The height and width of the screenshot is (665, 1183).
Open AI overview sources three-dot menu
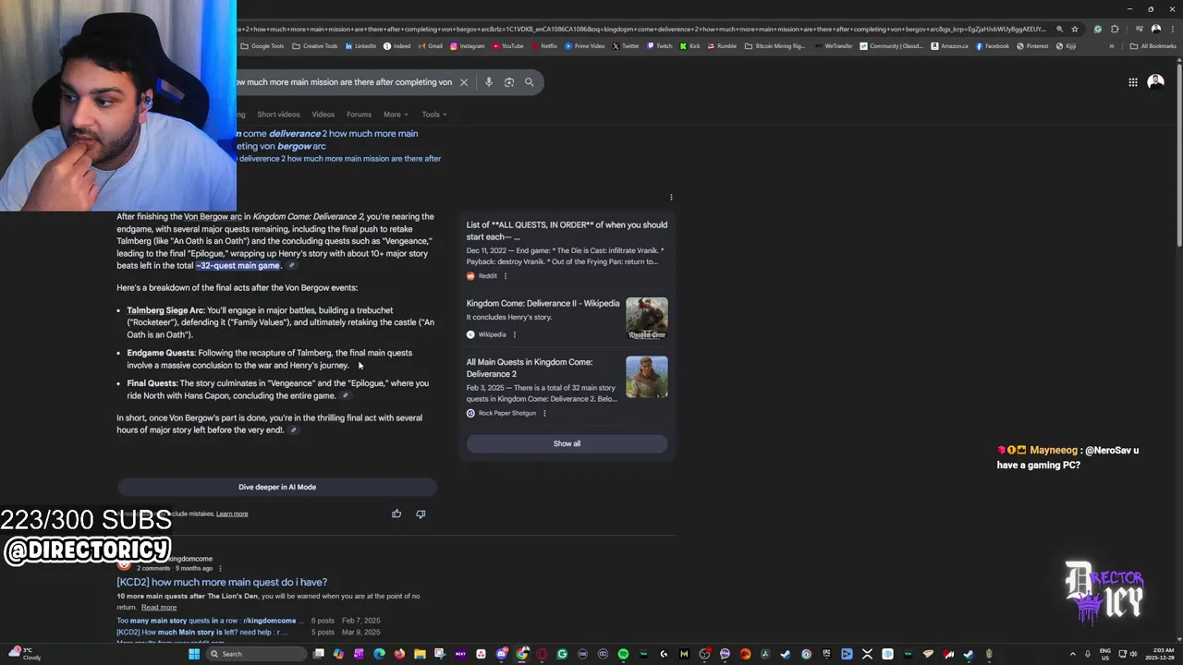coord(671,197)
